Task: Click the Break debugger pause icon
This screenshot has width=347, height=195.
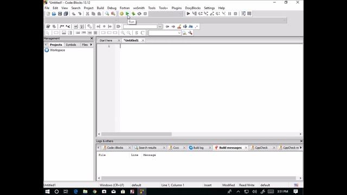Action: (x=230, y=14)
